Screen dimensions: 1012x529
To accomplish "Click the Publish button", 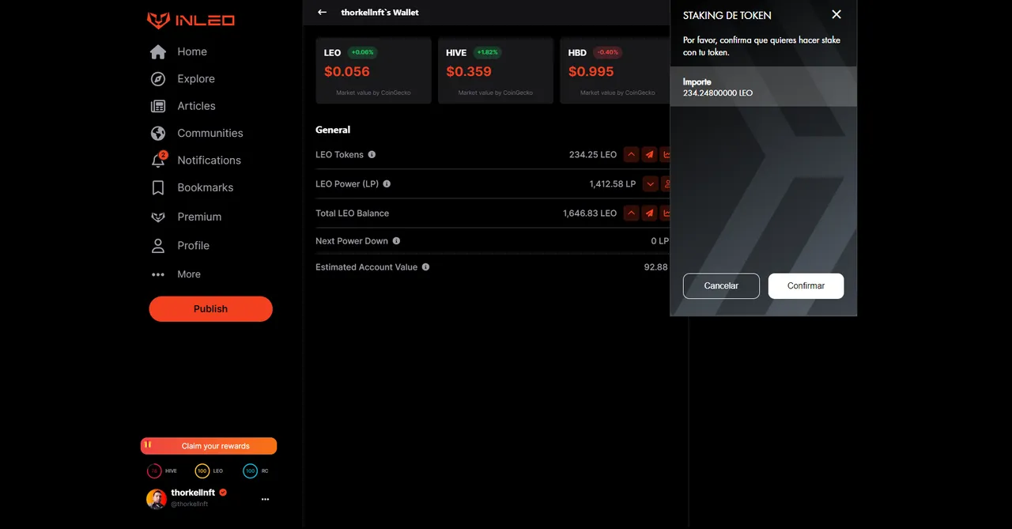I will click(211, 309).
